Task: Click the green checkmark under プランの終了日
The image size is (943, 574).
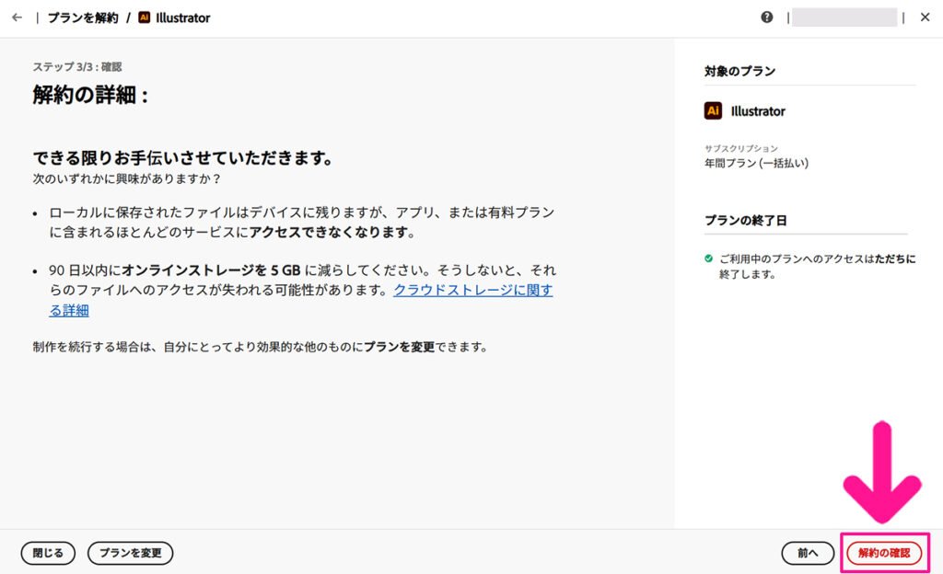Action: [x=708, y=259]
